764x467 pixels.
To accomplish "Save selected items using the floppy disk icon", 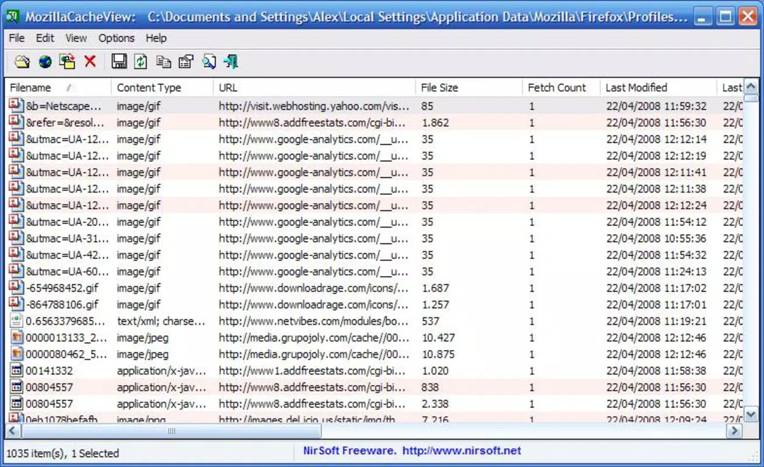I will 119,61.
